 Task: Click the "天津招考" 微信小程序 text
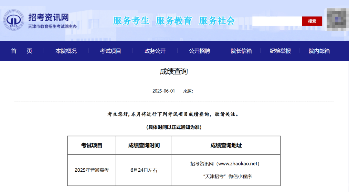[227, 177]
